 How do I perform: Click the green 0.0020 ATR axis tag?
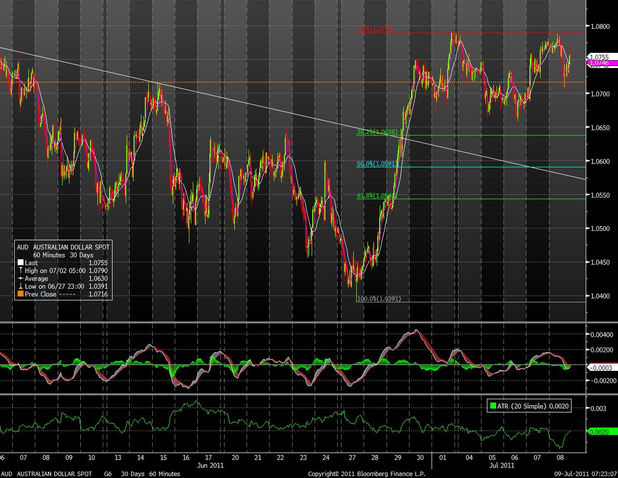point(598,432)
